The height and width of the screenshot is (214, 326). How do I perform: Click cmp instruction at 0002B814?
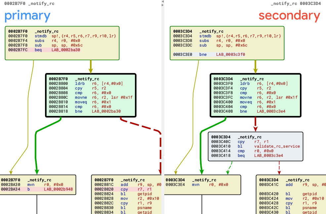point(80,107)
